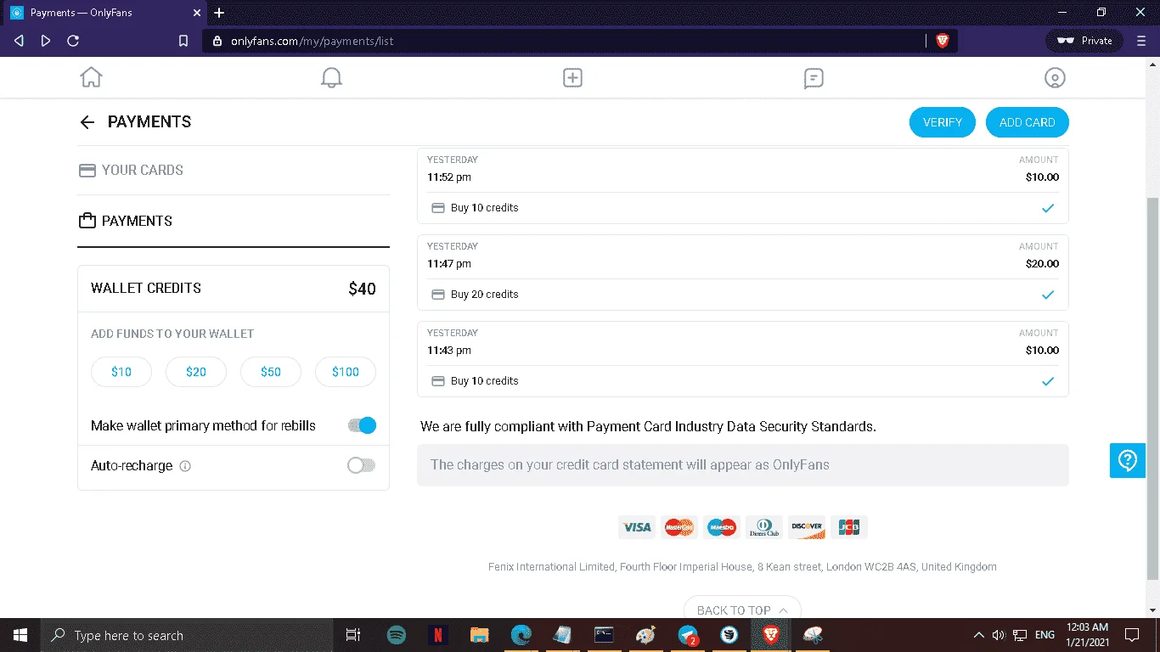Click the new post plus icon
Image resolution: width=1160 pixels, height=652 pixels.
coord(572,78)
